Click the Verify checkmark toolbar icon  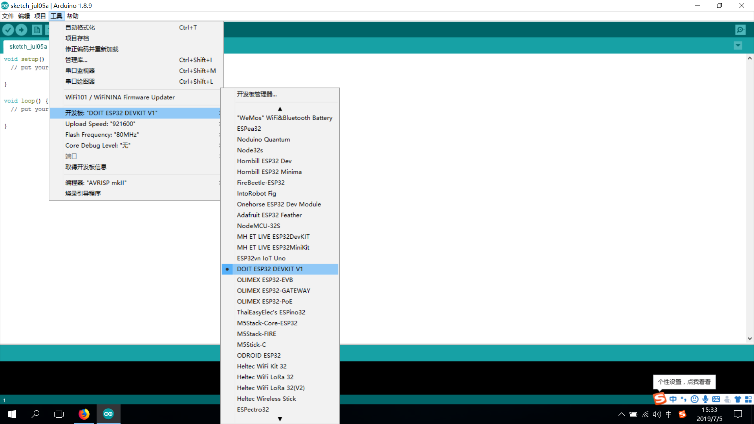coord(8,30)
